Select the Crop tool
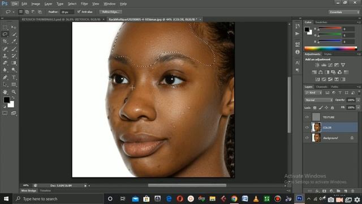This screenshot has width=362, height=204. [x=5, y=41]
